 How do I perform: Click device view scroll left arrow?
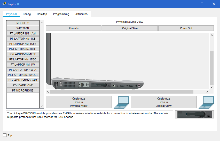tap(48, 92)
